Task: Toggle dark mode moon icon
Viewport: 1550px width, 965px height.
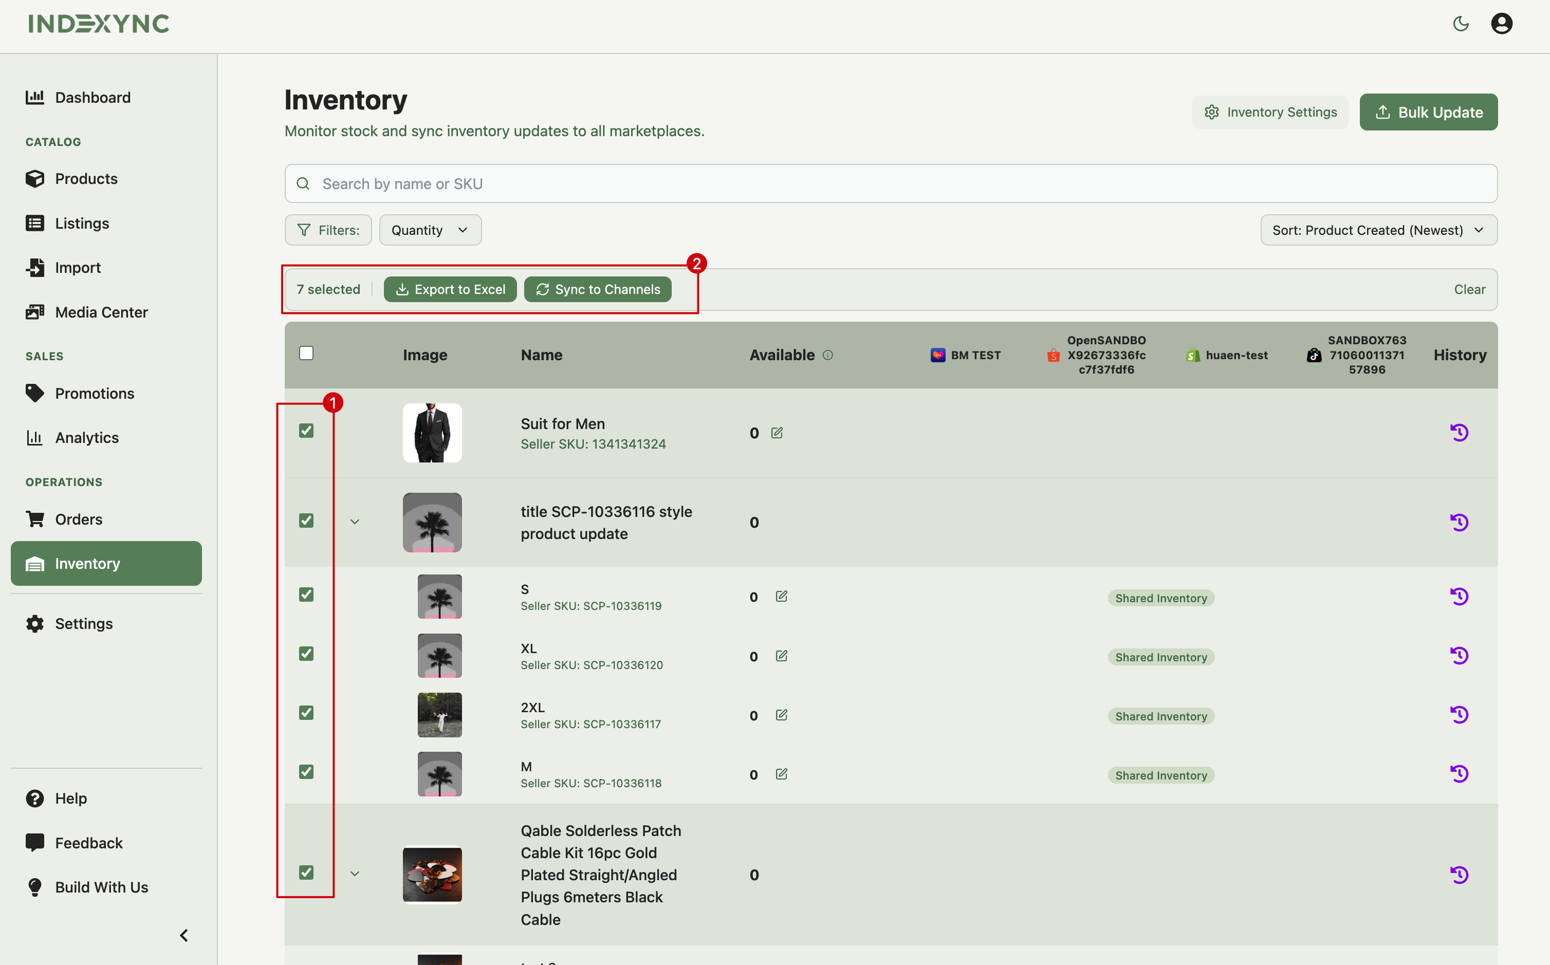Action: [x=1461, y=24]
